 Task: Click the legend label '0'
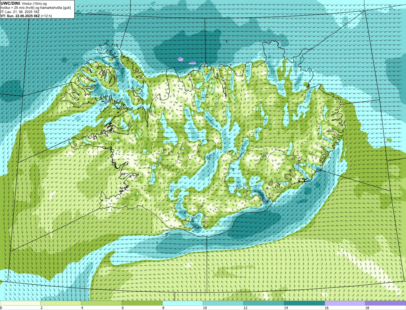tap(1, 308)
